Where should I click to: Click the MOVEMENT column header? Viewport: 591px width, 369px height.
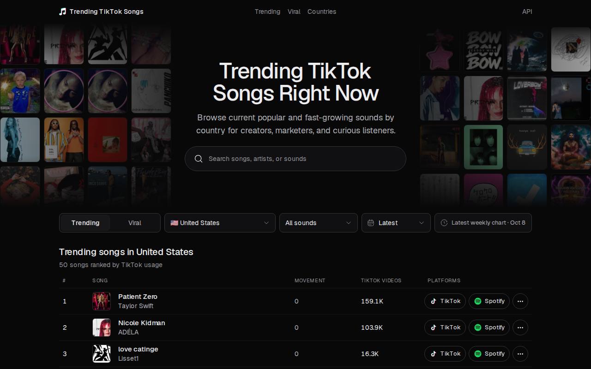point(310,280)
